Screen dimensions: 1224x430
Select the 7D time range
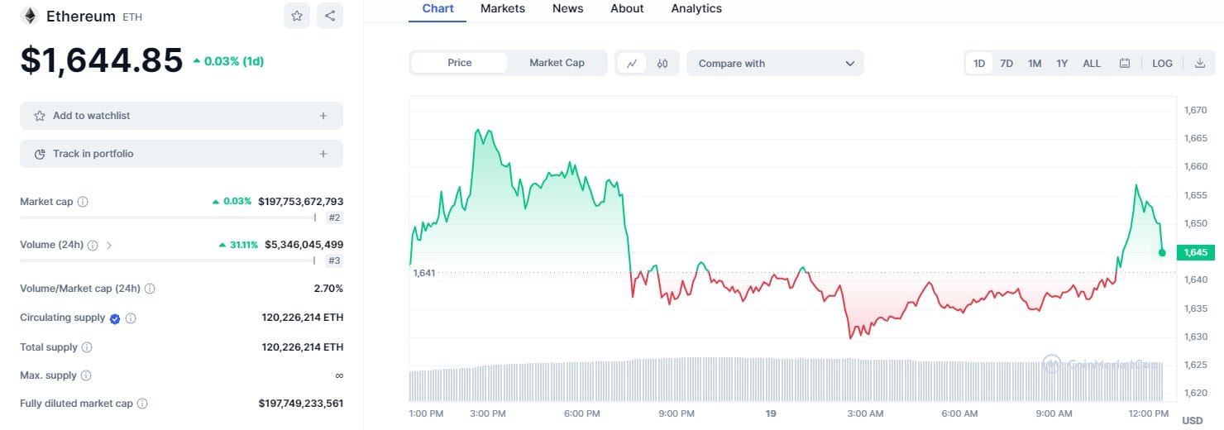click(x=1006, y=63)
